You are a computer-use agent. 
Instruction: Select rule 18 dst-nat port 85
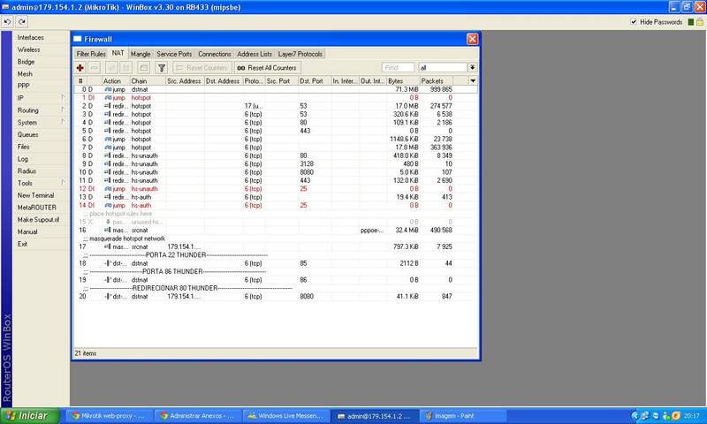click(275, 263)
